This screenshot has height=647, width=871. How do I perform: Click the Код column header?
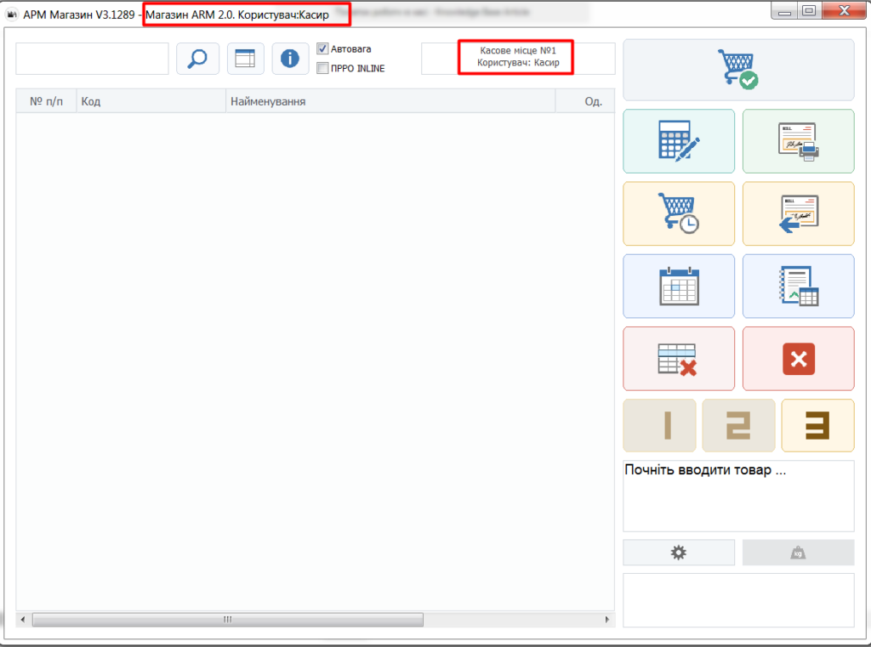(x=151, y=101)
